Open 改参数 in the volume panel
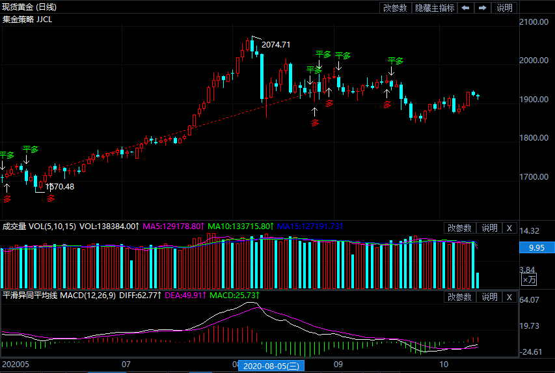 coord(459,228)
